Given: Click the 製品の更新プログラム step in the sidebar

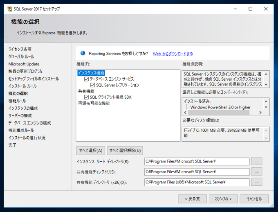Looking at the screenshot, I should (25, 71).
